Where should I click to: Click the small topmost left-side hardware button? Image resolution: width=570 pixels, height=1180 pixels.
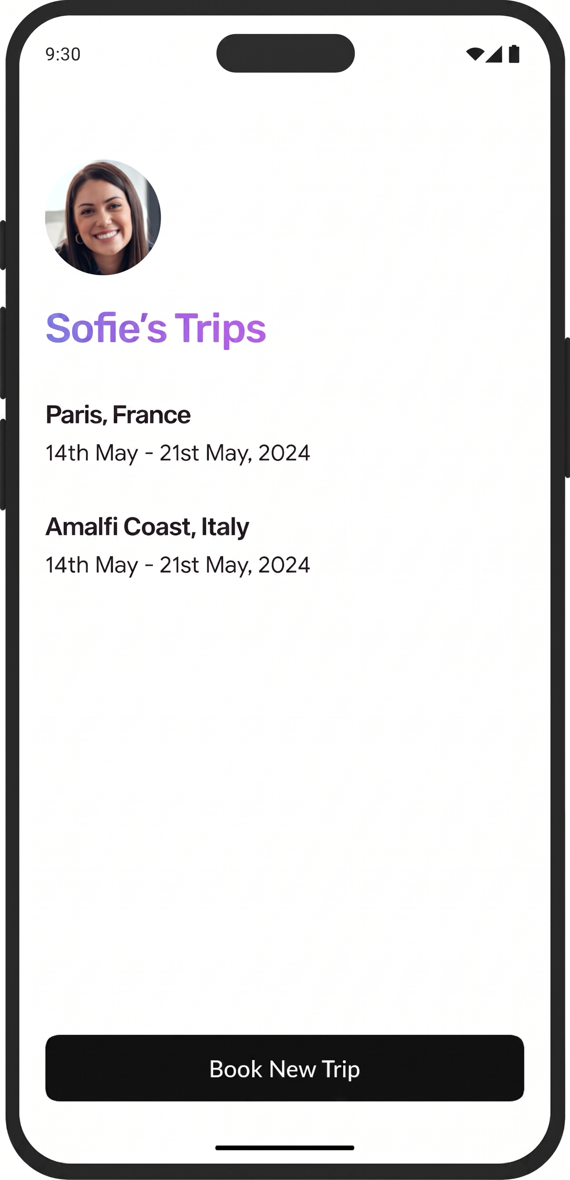point(3,245)
